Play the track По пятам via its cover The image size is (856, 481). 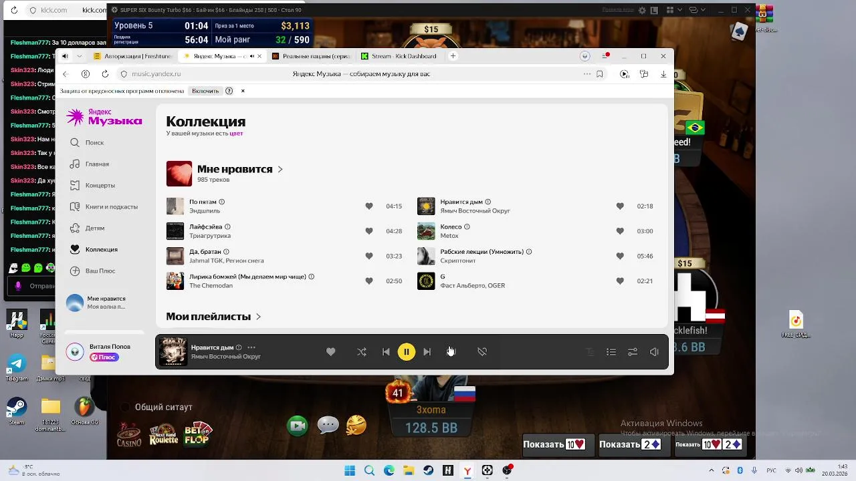(175, 206)
